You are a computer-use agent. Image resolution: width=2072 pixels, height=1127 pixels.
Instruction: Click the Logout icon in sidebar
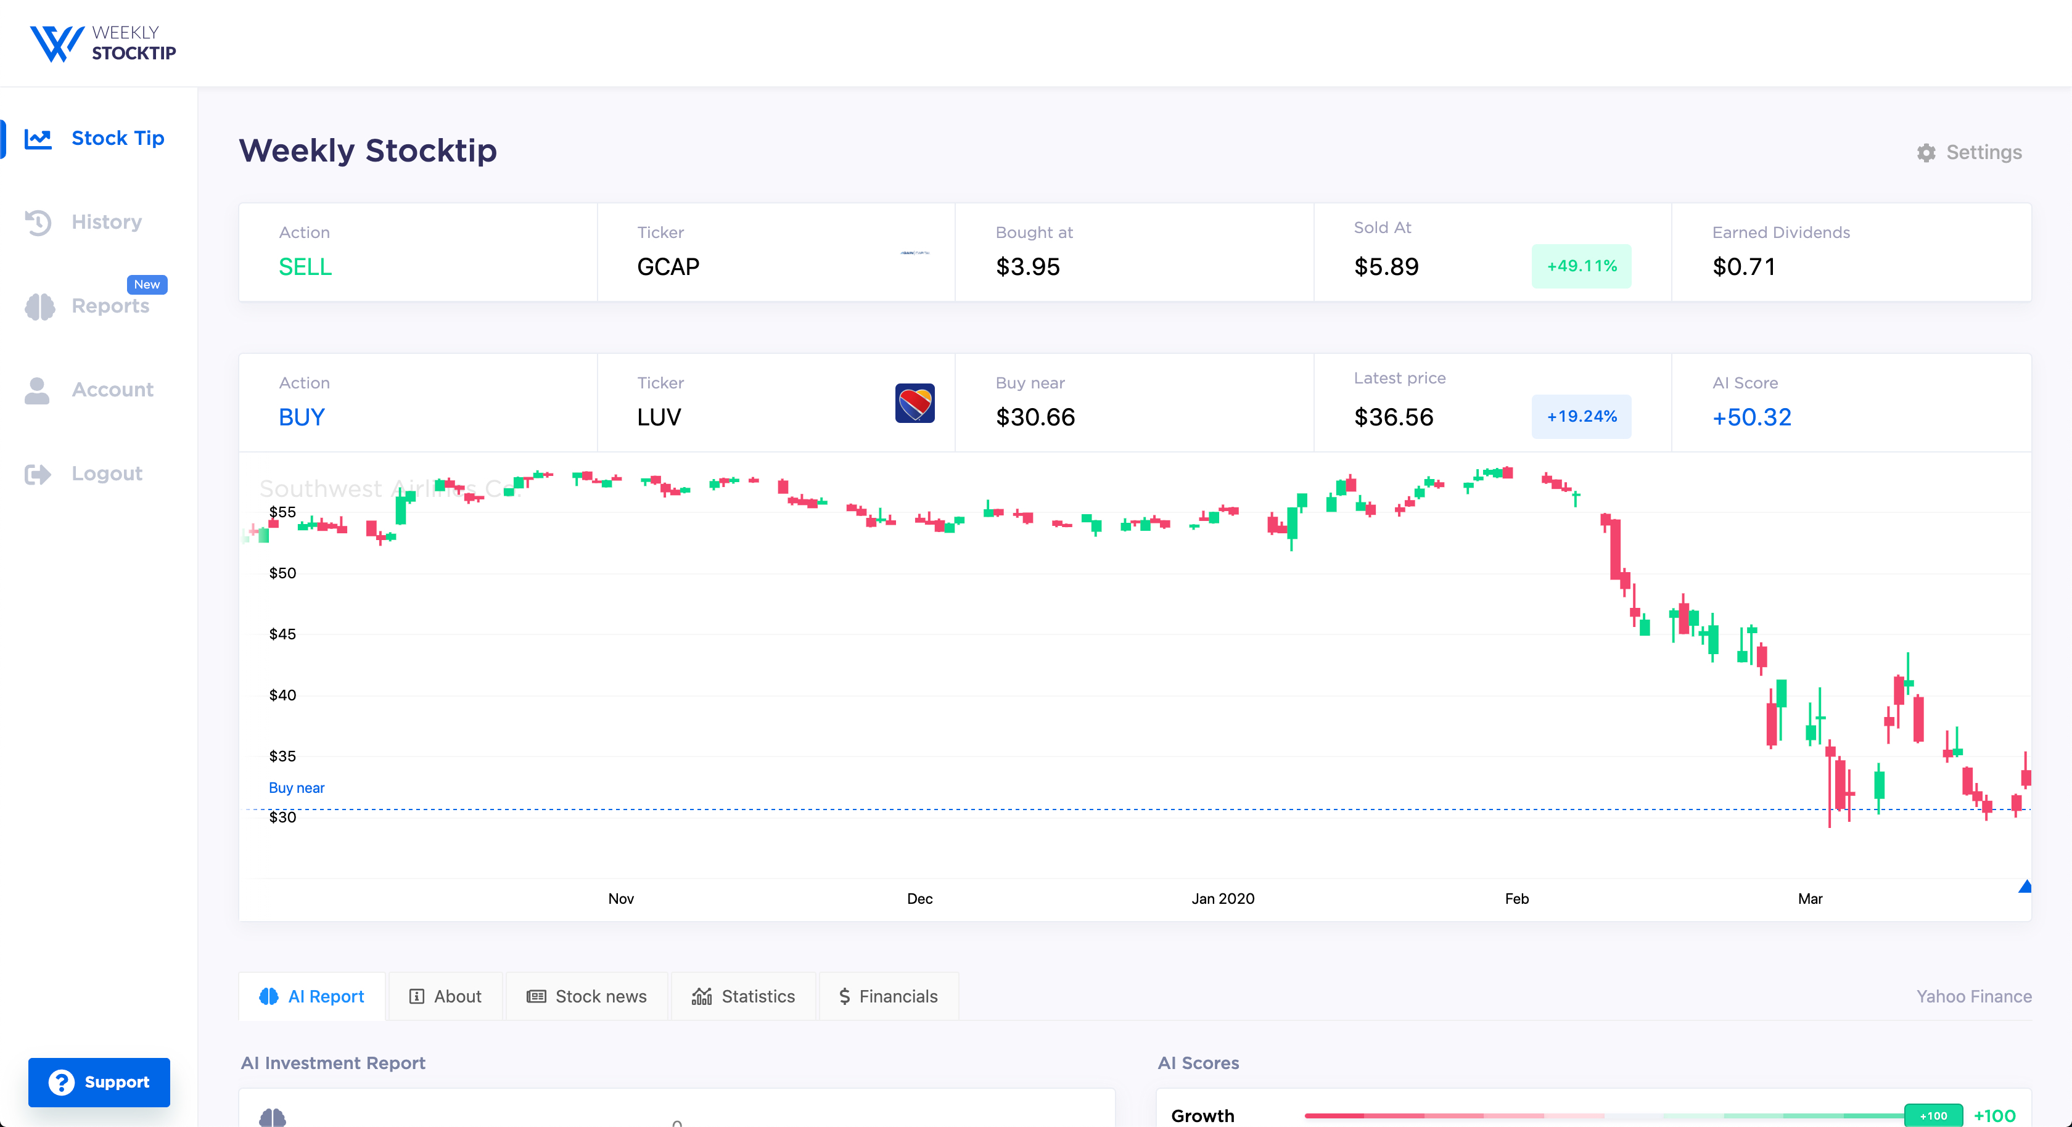click(x=38, y=473)
